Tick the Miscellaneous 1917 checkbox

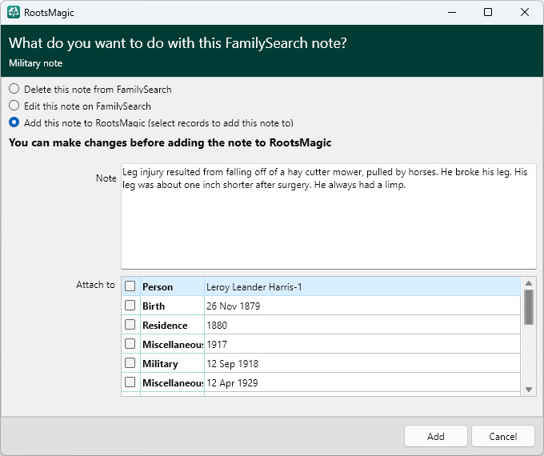coord(130,344)
